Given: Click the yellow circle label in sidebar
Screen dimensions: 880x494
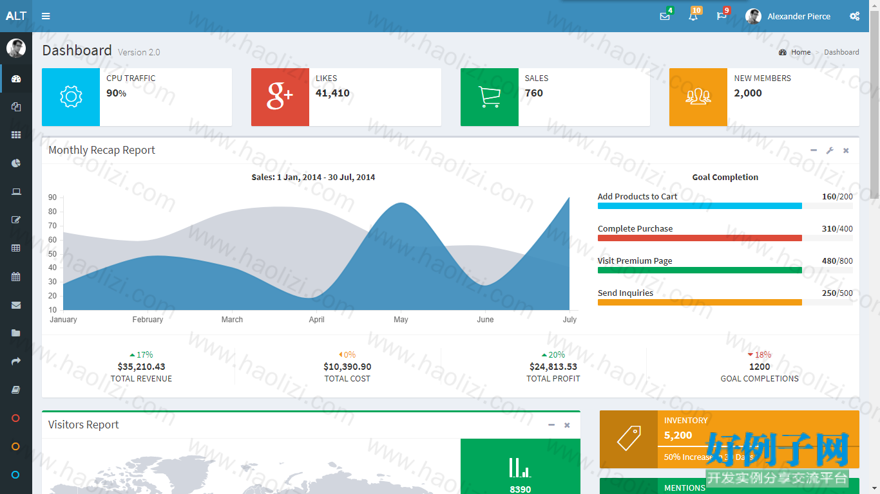Looking at the screenshot, I should (16, 446).
